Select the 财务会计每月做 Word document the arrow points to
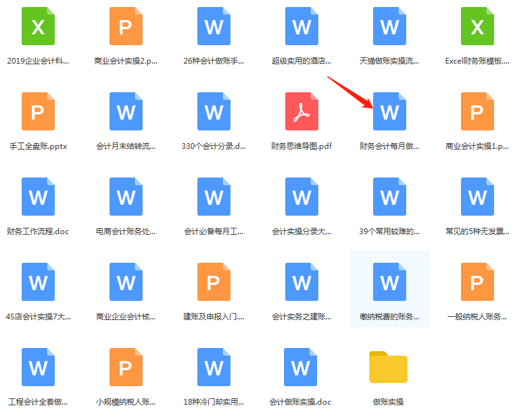The width and height of the screenshot is (517, 418). tap(389, 111)
